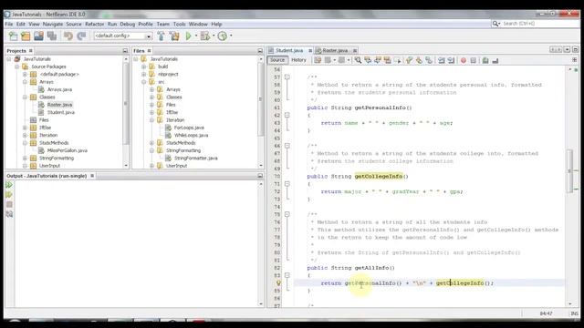Viewport: 584px width, 328px height.
Task: Expand the build folder in Files tree
Action: click(x=144, y=67)
